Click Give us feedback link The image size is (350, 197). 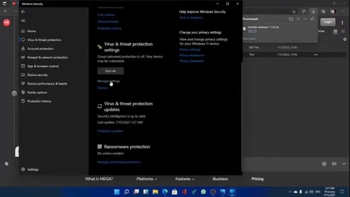191,18
